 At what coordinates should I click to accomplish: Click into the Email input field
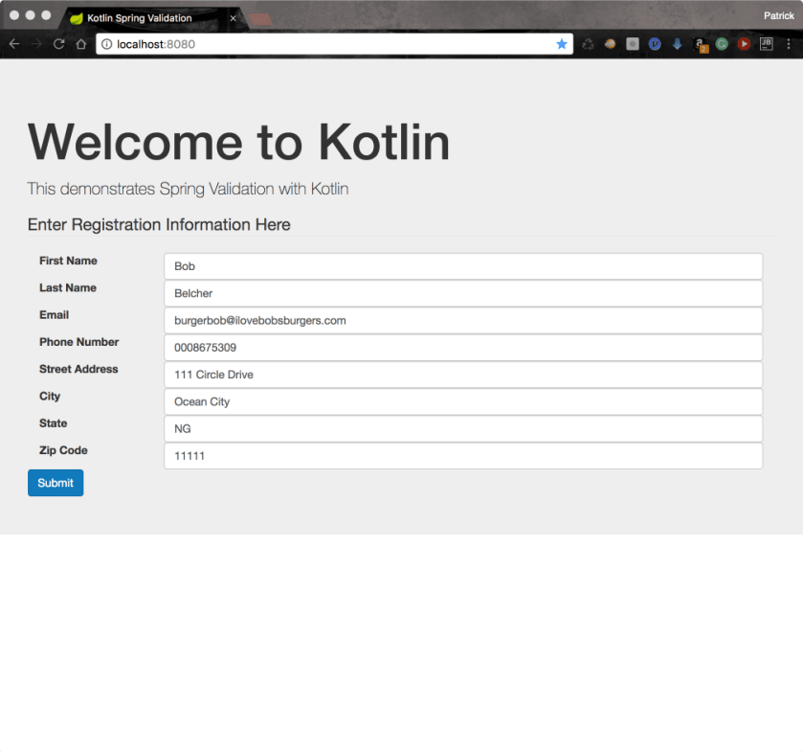[x=463, y=320]
